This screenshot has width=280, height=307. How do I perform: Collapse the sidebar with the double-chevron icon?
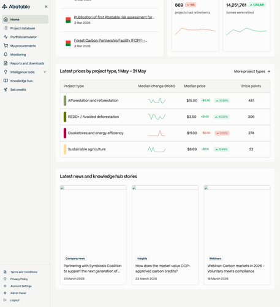click(x=46, y=7)
